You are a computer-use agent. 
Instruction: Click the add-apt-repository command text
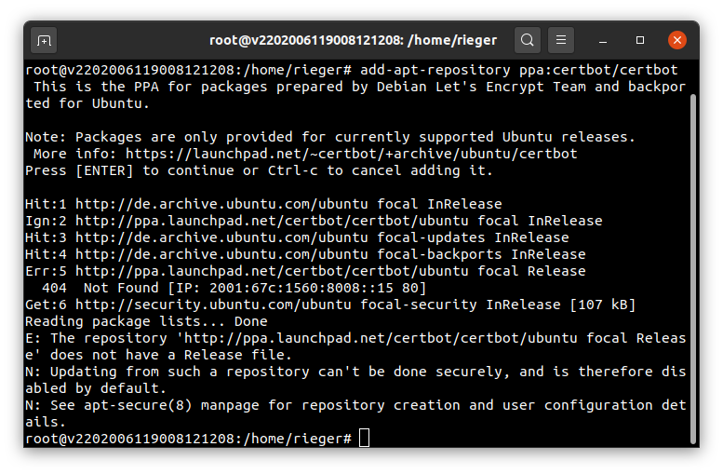[x=518, y=70]
